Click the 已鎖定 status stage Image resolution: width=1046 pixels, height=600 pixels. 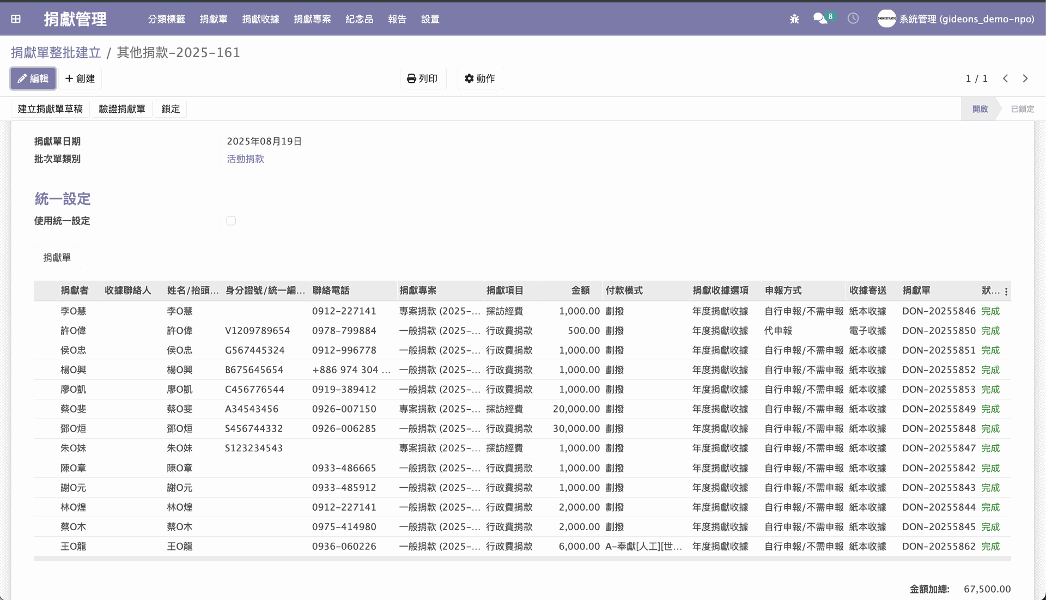(1022, 109)
